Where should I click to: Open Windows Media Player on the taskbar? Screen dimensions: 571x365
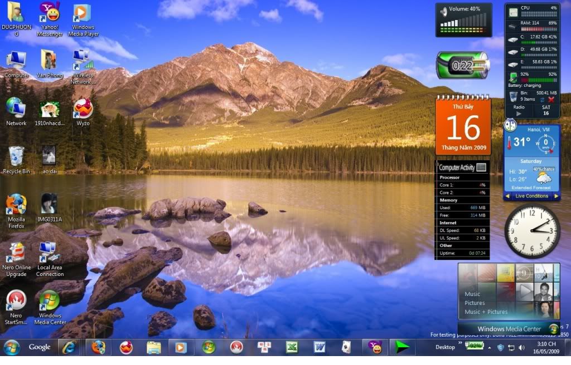click(181, 348)
